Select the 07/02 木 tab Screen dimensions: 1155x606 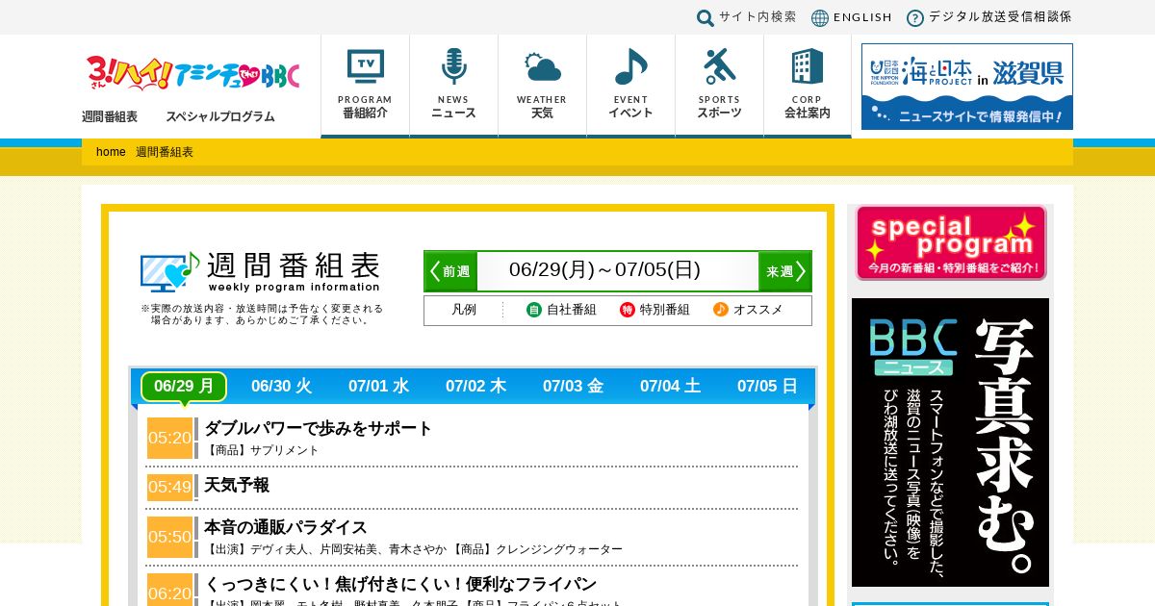[475, 387]
